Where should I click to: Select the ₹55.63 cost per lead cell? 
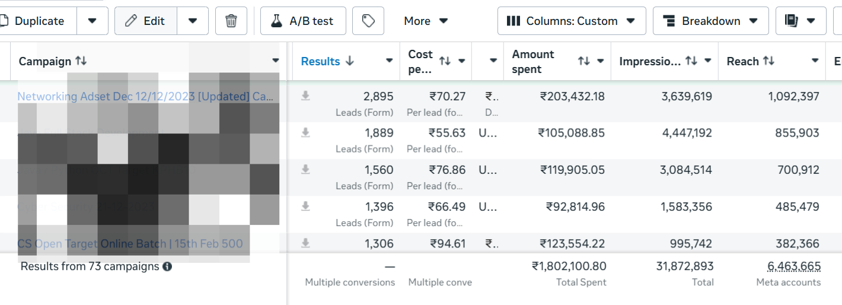click(447, 133)
